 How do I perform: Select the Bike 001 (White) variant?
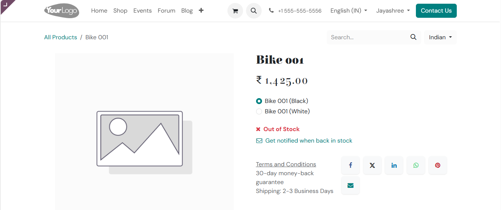point(259,111)
